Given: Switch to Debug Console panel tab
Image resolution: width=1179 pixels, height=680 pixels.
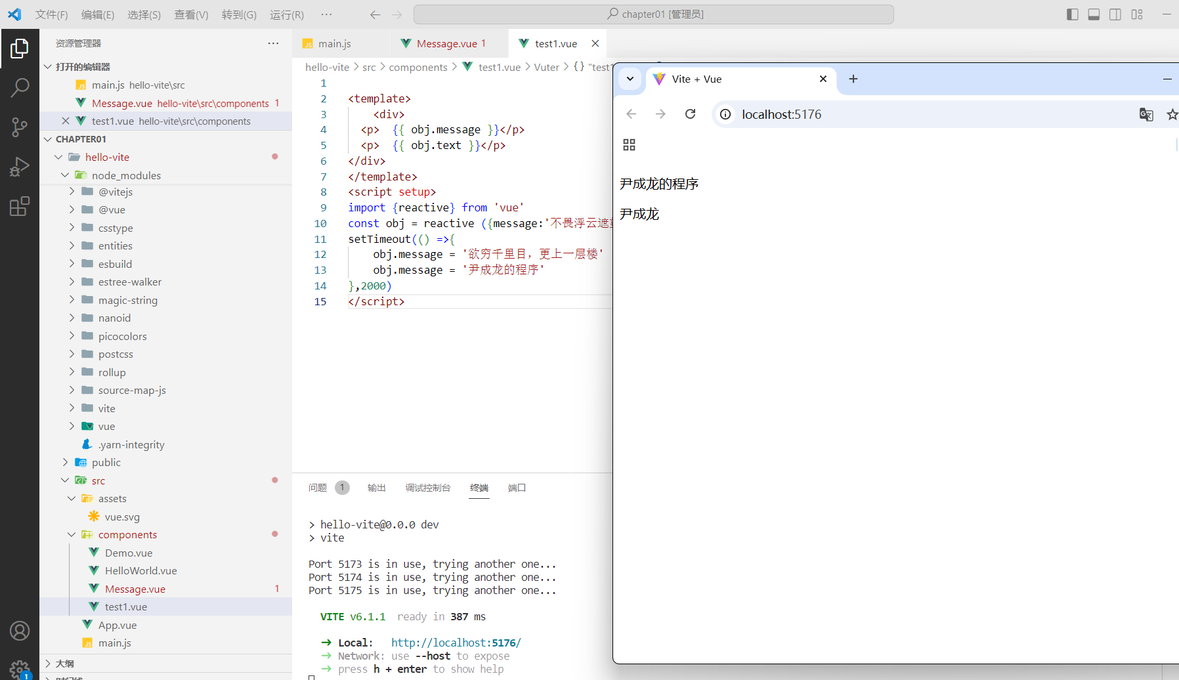Looking at the screenshot, I should (428, 488).
